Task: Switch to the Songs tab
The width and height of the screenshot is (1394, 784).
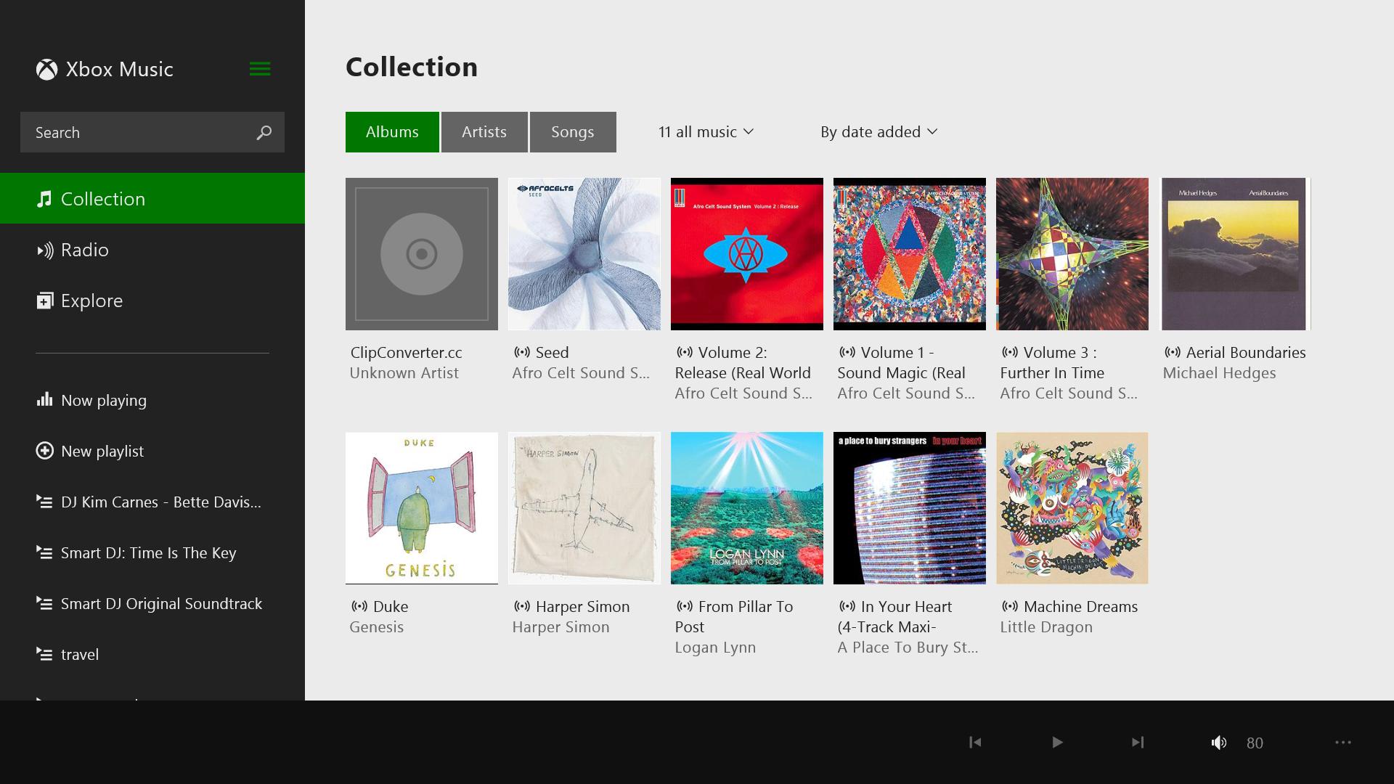Action: pos(573,132)
